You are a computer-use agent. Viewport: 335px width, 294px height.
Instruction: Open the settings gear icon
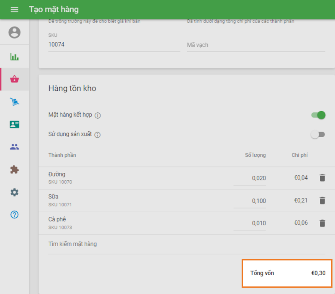coord(14,193)
